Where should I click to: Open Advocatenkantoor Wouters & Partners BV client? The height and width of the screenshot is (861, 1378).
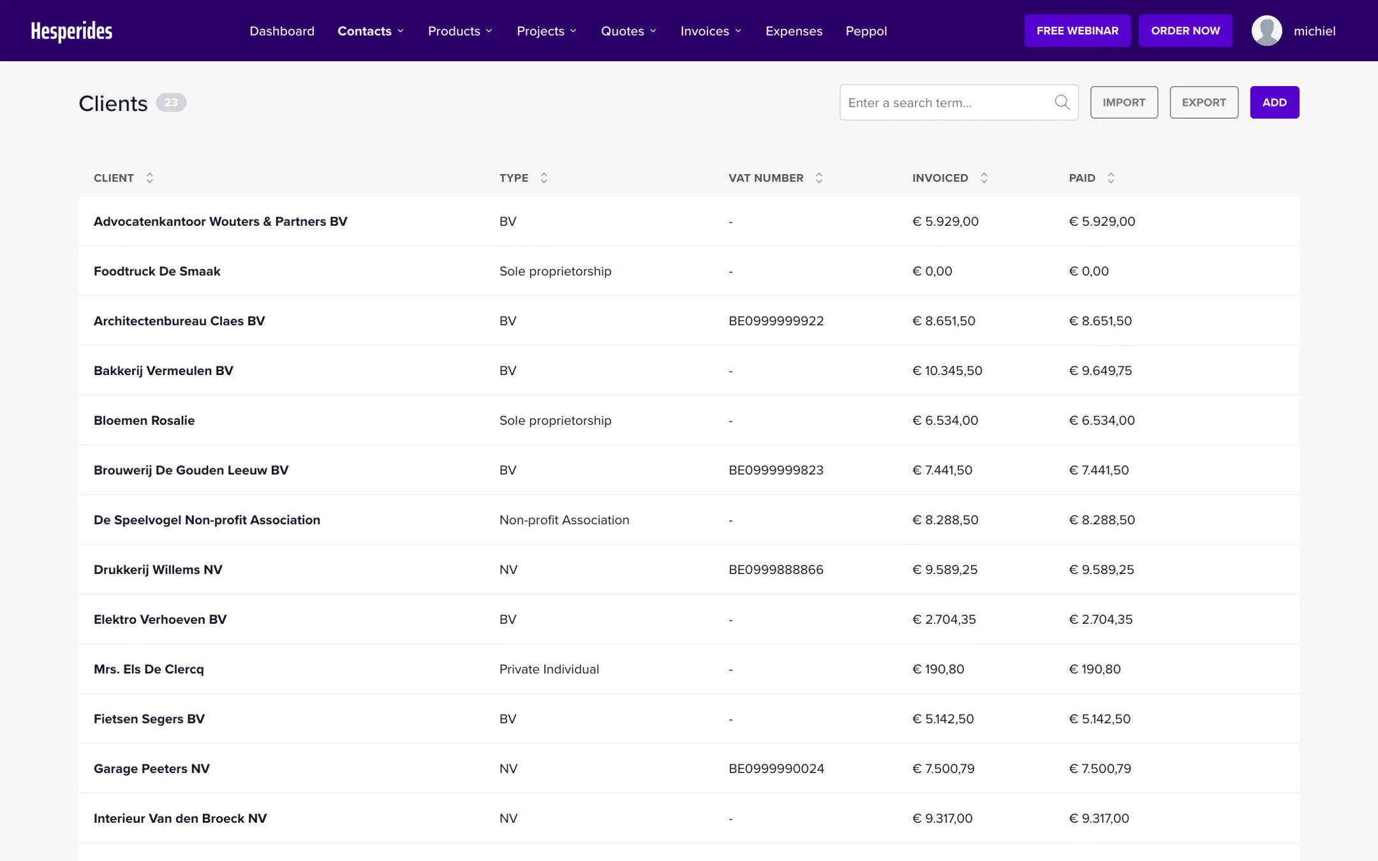coord(220,221)
